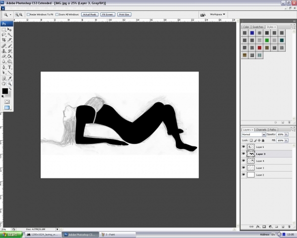Open the Workspace dropdown
Viewport: 297px width, 238px height.
[x=217, y=14]
